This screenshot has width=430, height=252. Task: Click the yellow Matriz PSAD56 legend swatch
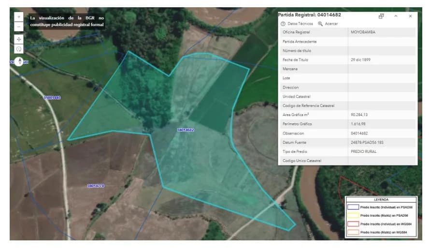[353, 216]
